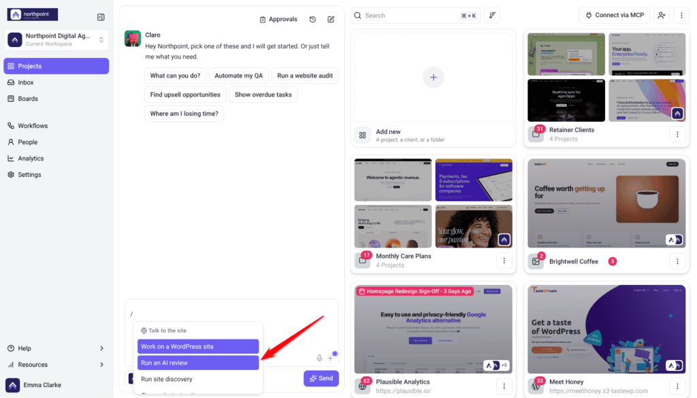Click the +5 avatars on Plausible card
Image resolution: width=697 pixels, height=398 pixels.
[504, 365]
